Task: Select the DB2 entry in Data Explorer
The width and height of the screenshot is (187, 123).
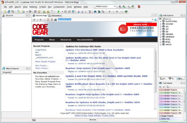Action: pyautogui.click(x=167, y=32)
